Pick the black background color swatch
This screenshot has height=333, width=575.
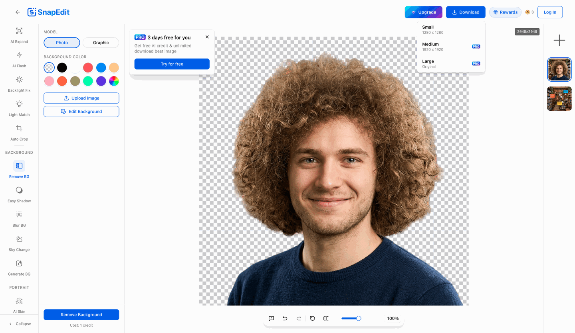(x=62, y=68)
